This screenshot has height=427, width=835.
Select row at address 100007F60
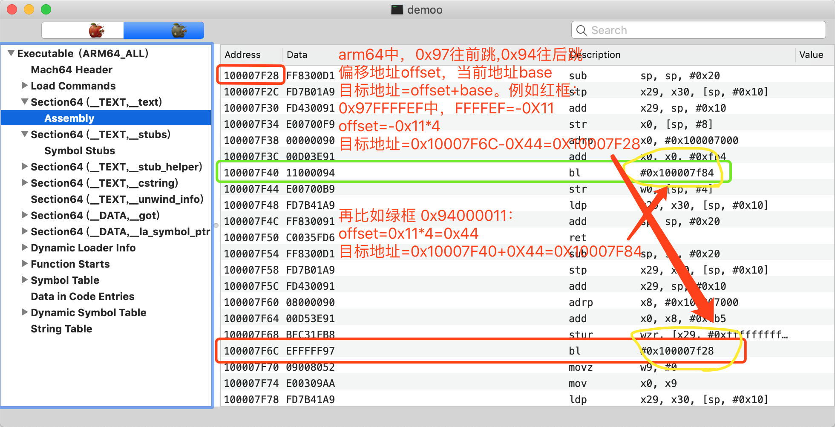tap(527, 302)
